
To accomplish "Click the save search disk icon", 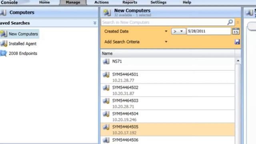I will [x=237, y=42].
